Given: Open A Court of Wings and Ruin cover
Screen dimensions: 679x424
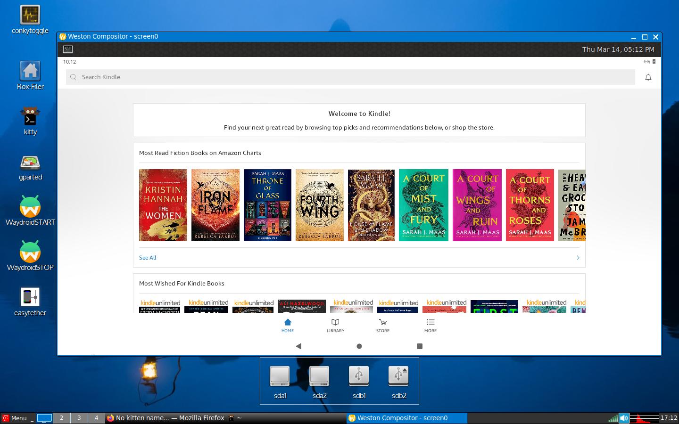Looking at the screenshot, I should coord(477,205).
